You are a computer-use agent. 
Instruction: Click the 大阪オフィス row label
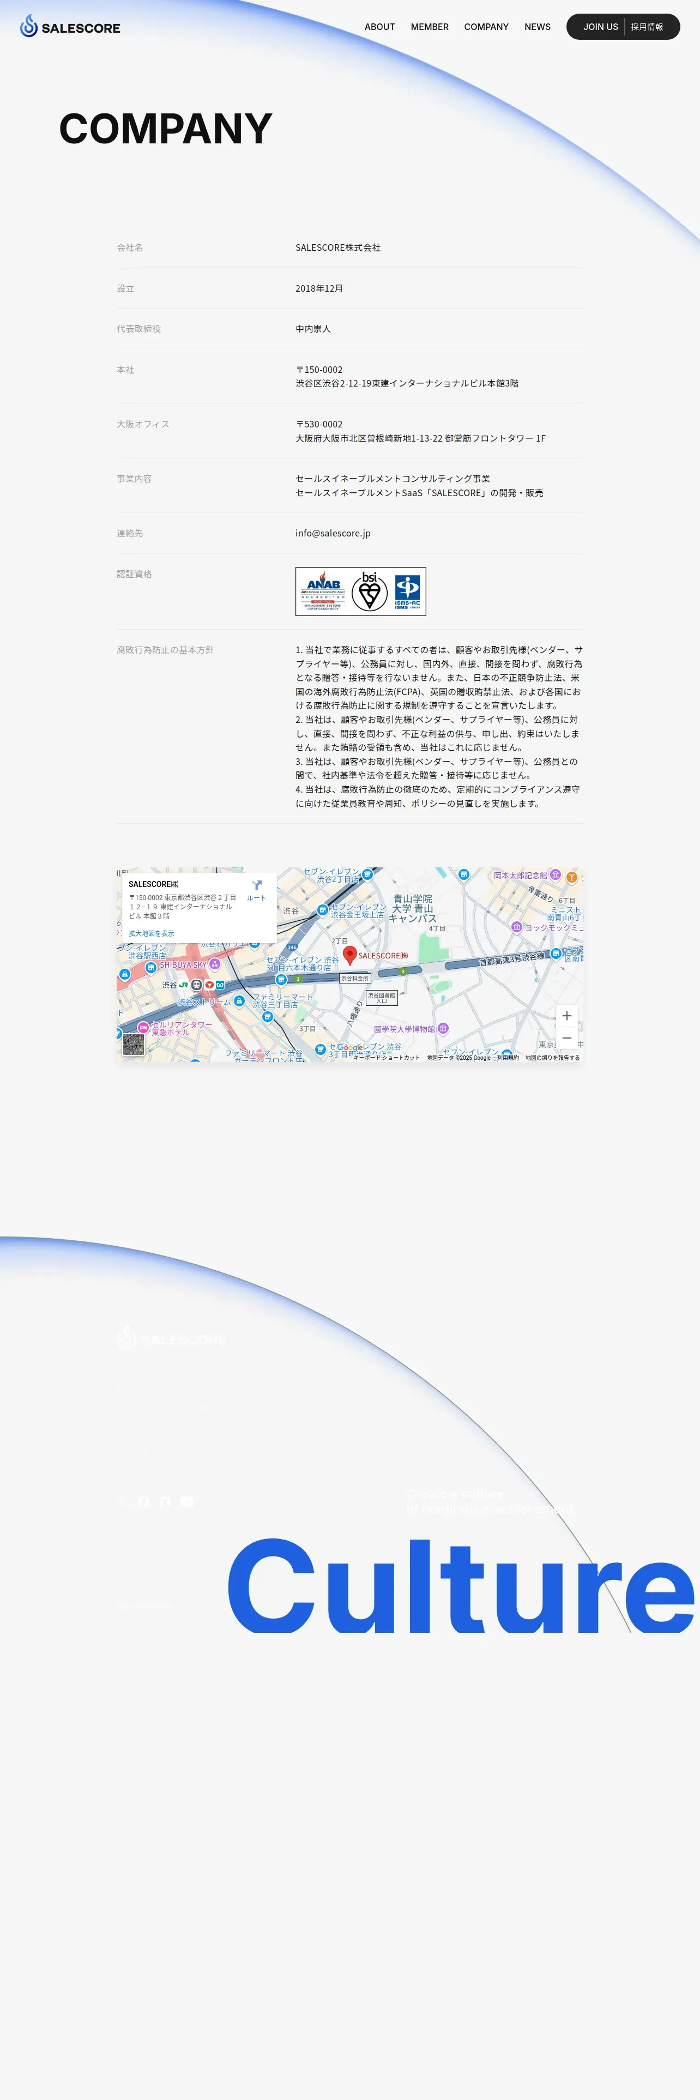(143, 425)
